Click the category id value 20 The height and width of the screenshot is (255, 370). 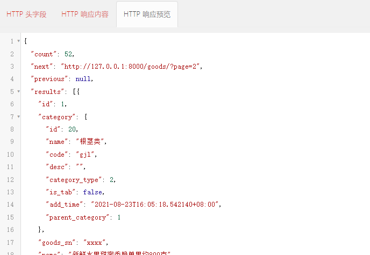coord(72,129)
